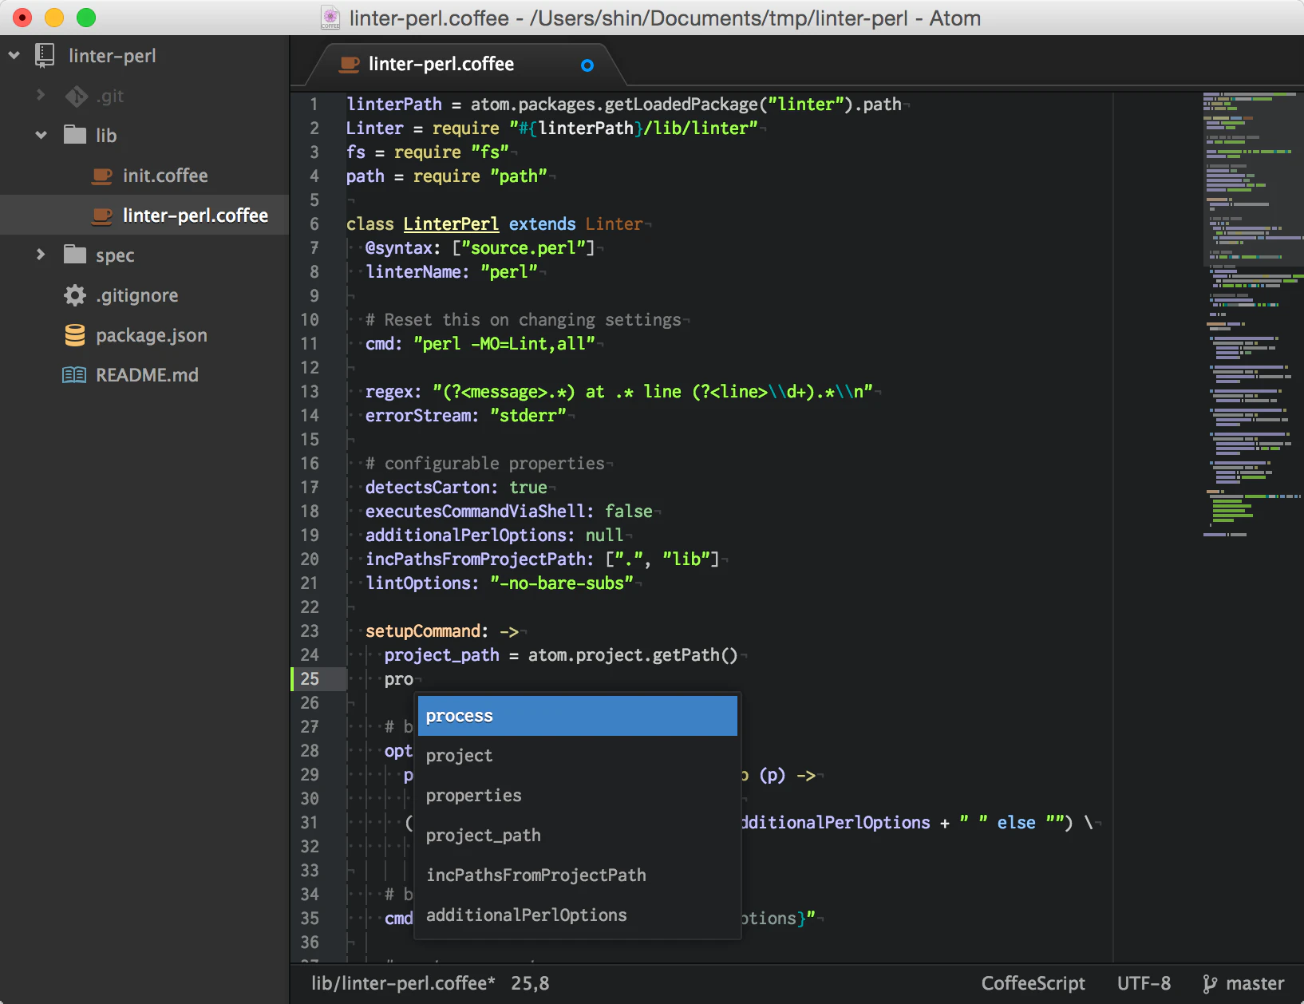Viewport: 1304px width, 1004px height.
Task: Choose 'project_path' autocomplete suggestion
Action: click(577, 836)
